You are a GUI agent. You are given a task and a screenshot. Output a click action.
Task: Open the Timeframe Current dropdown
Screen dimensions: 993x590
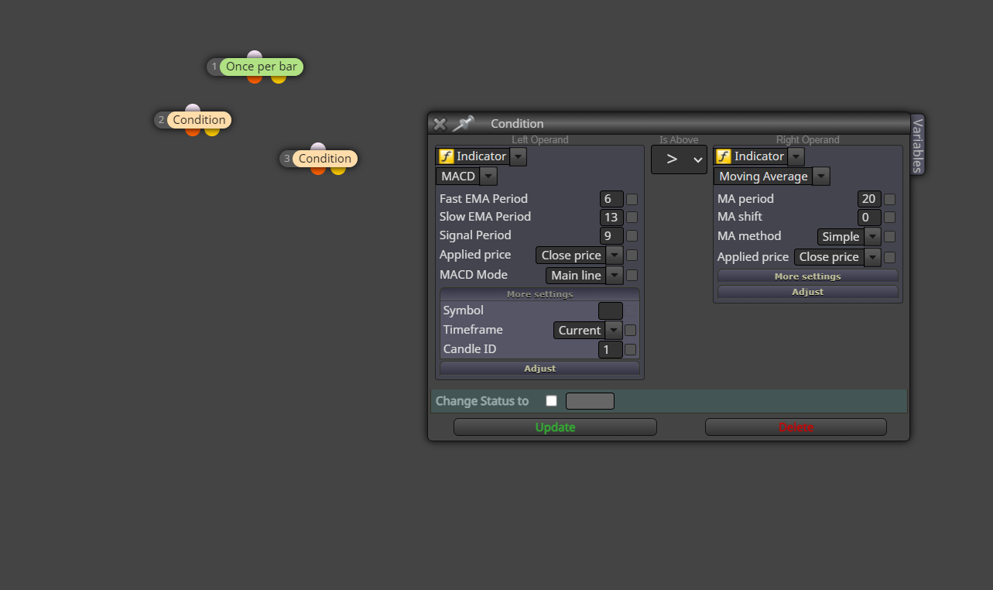coord(613,330)
